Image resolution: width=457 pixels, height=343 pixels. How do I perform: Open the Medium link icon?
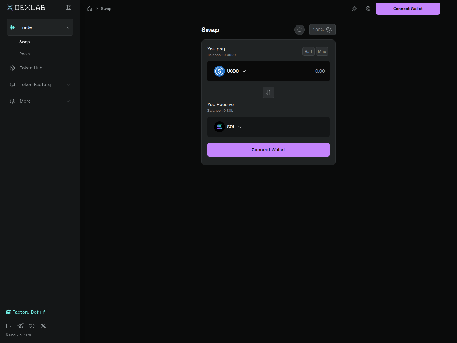click(x=32, y=326)
